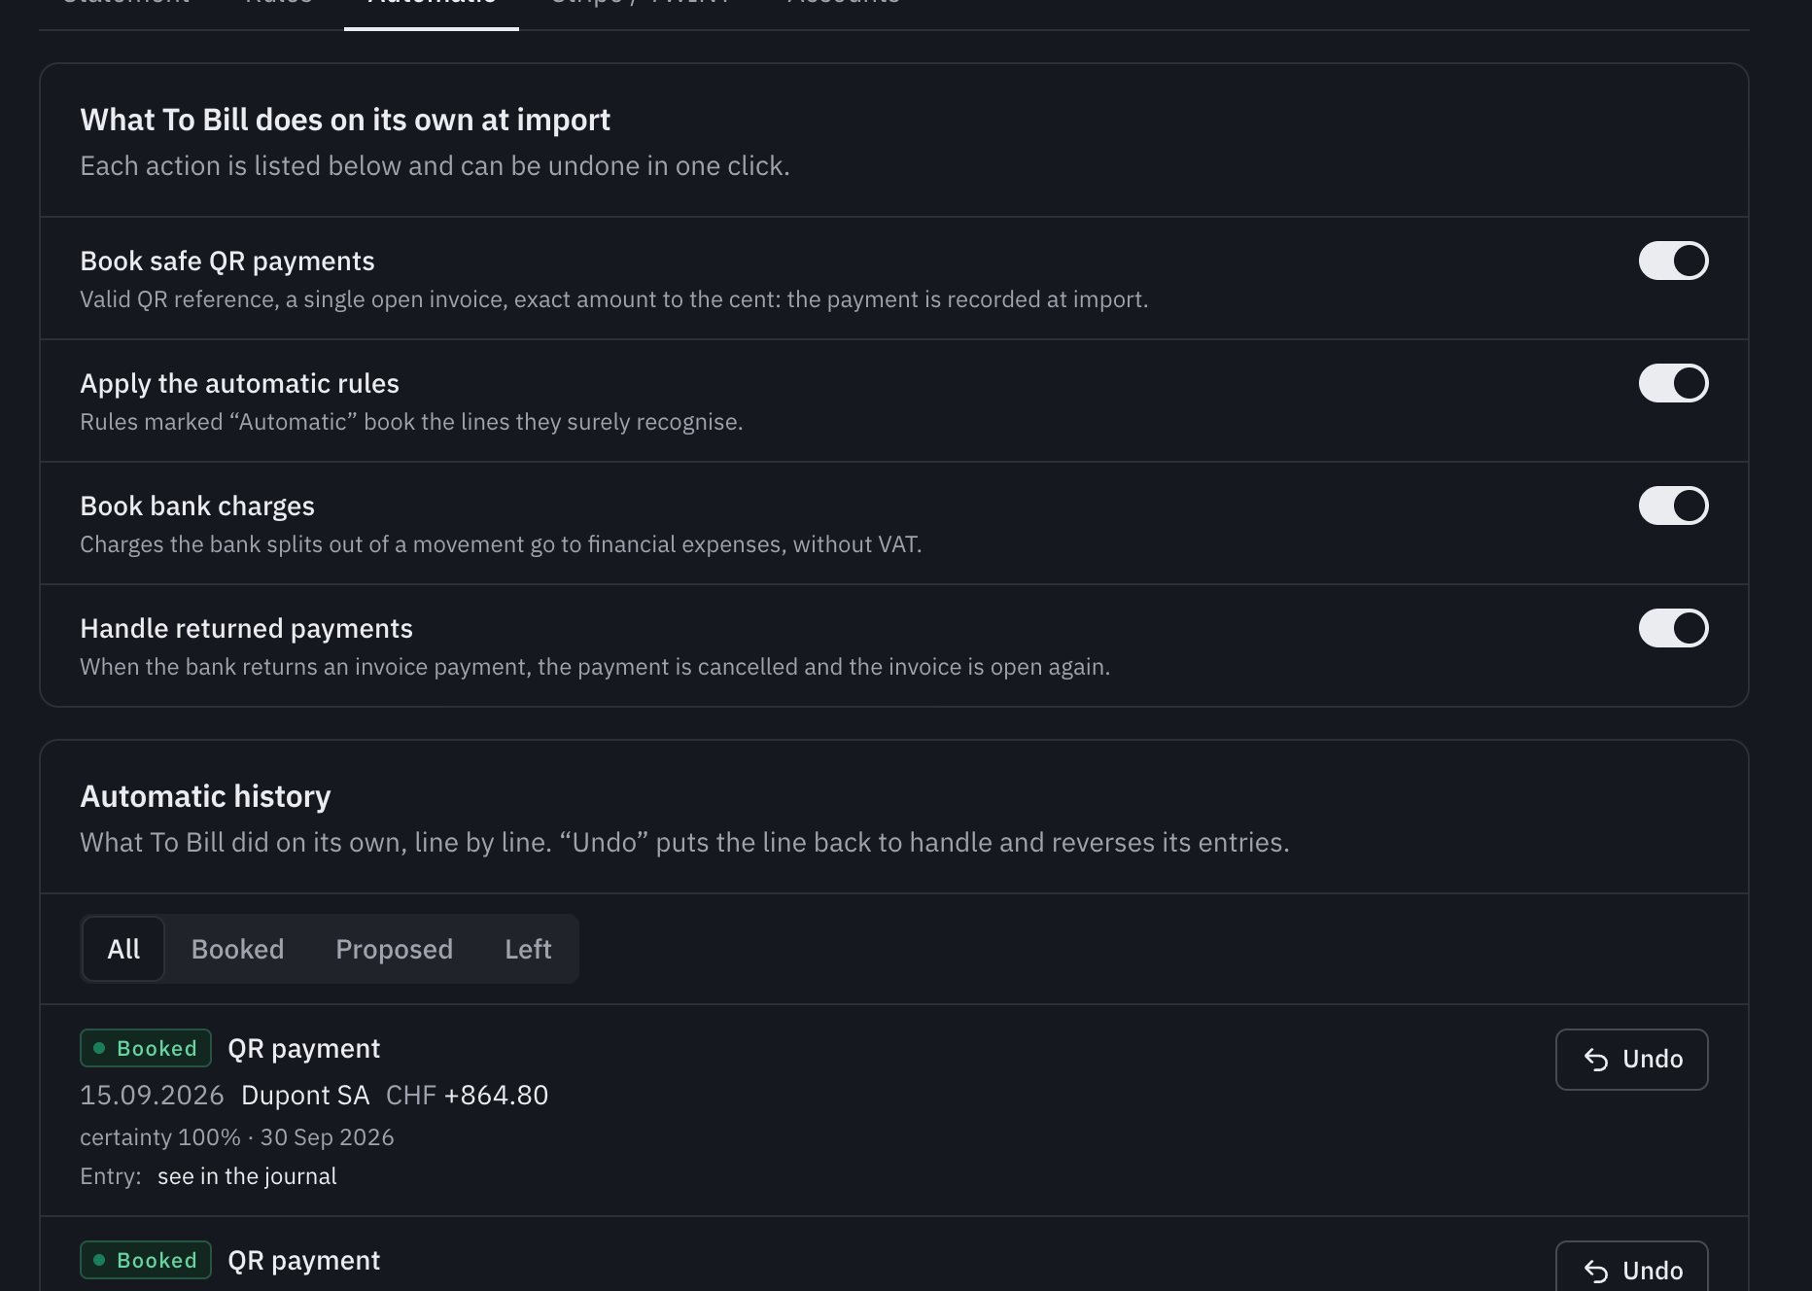1812x1291 pixels.
Task: Switch to the Left history filter
Action: coord(528,949)
